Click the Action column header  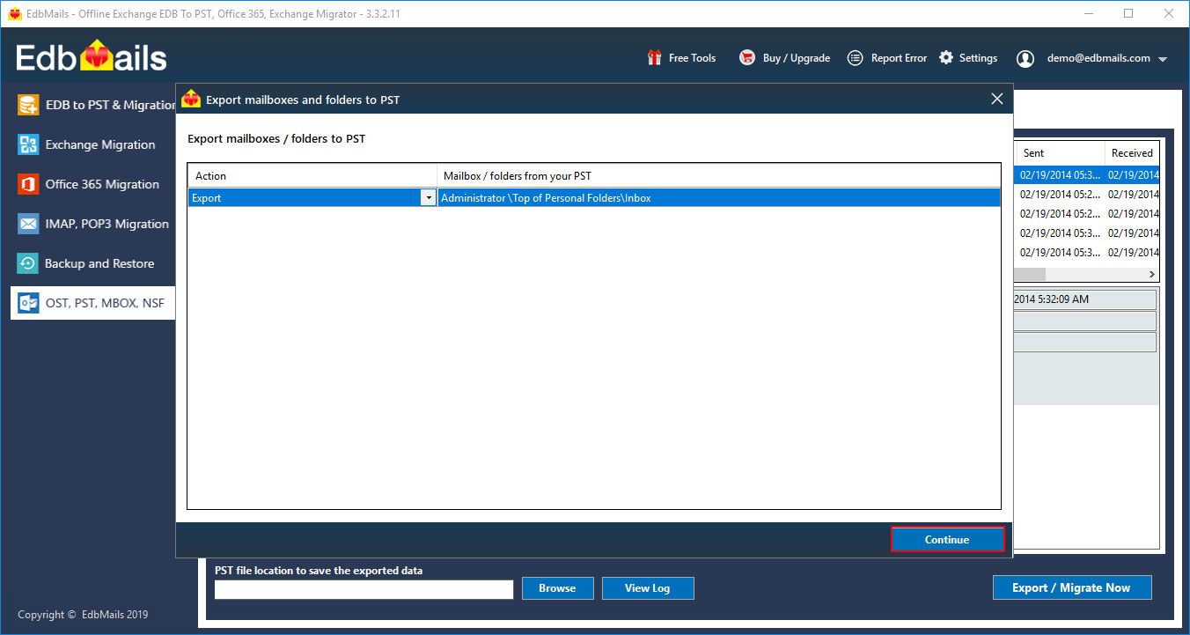tap(312, 176)
